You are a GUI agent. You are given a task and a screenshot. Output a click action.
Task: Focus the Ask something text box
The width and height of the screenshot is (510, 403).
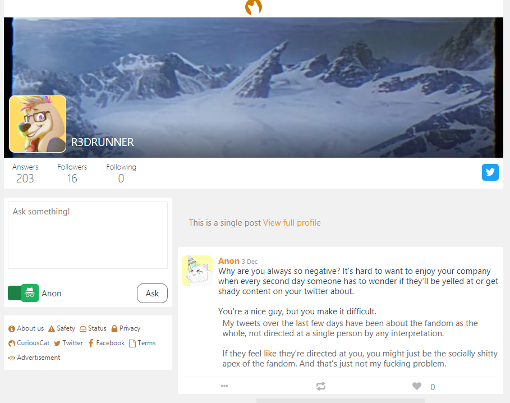point(88,235)
